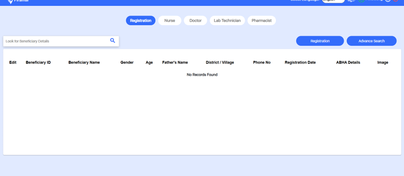Click the Piramal logo icon
The image size is (404, 176).
pyautogui.click(x=10, y=1)
